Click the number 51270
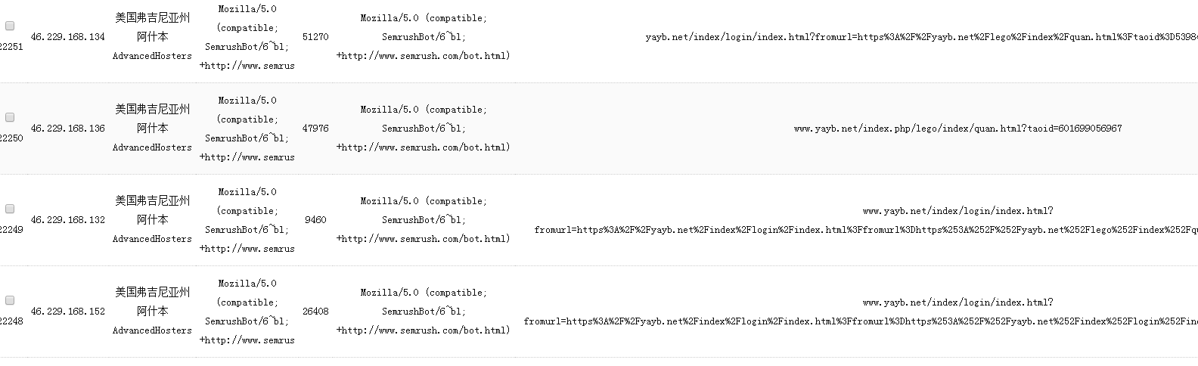Image resolution: width=1198 pixels, height=366 pixels. click(315, 36)
